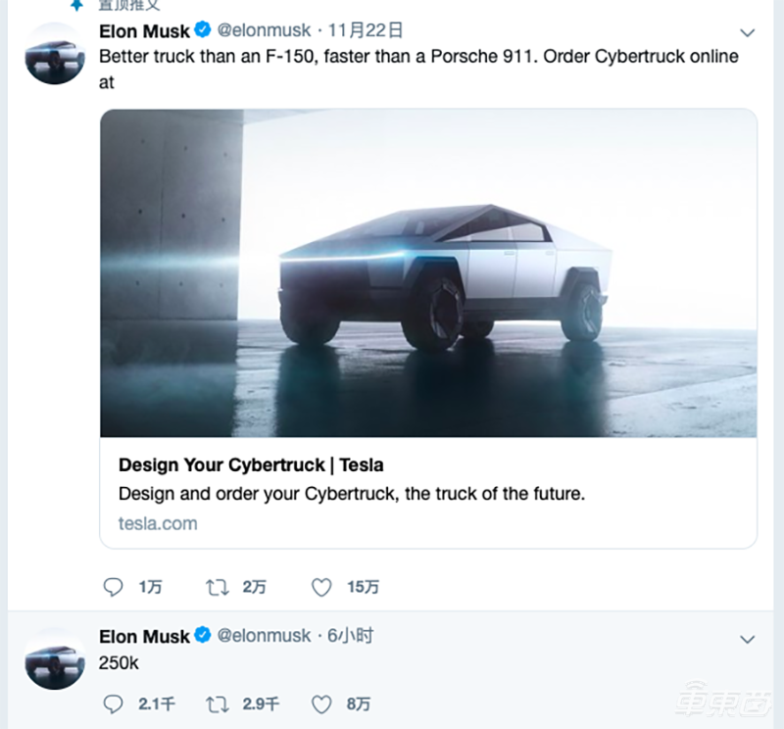Click the pinned tweet pin icon
784x729 pixels.
click(x=76, y=5)
